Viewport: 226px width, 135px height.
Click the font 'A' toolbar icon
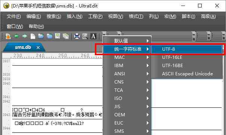(x=93, y=36)
